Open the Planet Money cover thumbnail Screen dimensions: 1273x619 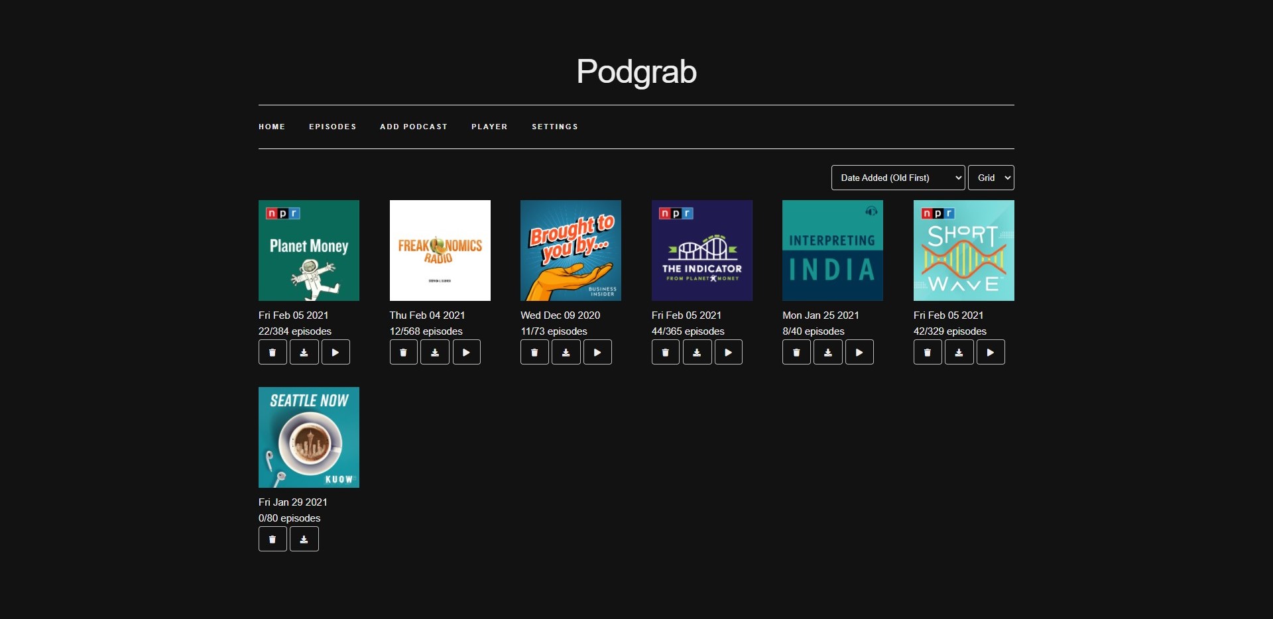pos(309,251)
